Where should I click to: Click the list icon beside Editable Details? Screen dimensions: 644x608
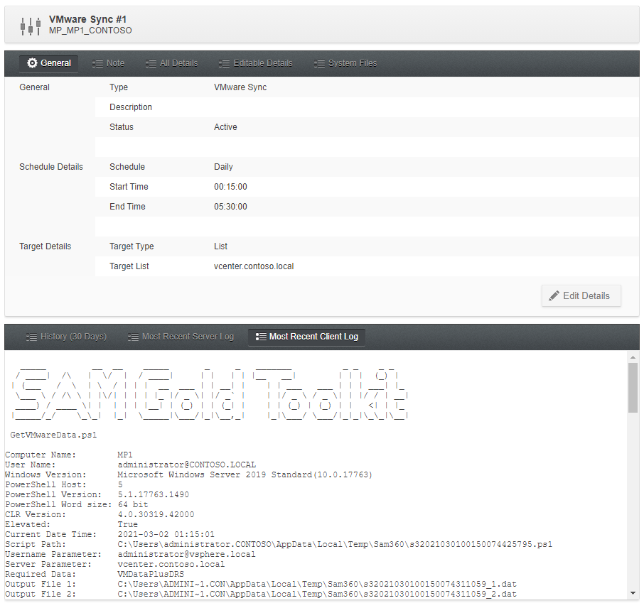(x=224, y=64)
